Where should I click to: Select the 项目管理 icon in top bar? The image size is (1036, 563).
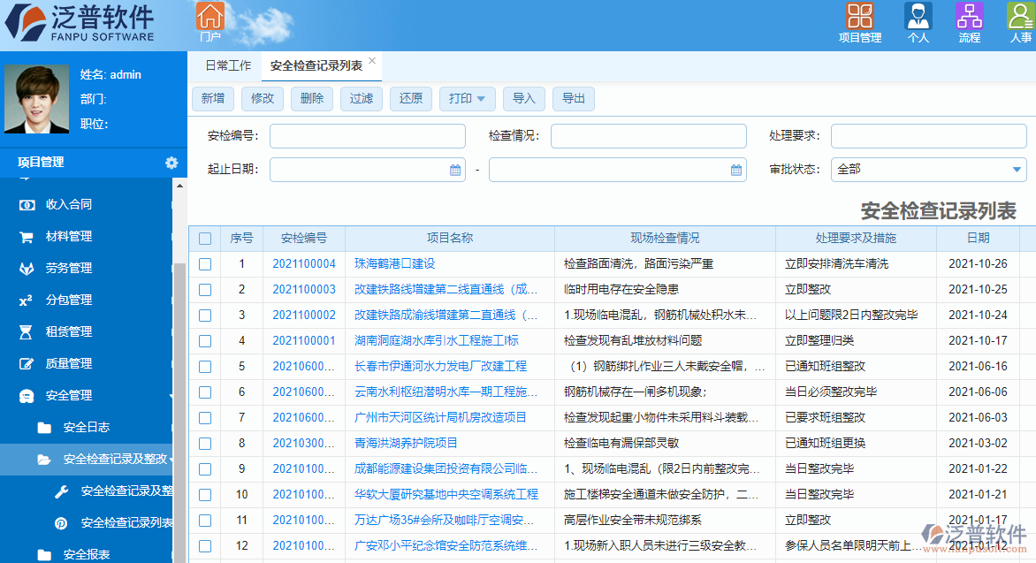pyautogui.click(x=859, y=17)
